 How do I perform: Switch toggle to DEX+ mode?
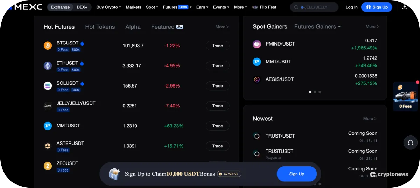pos(82,7)
